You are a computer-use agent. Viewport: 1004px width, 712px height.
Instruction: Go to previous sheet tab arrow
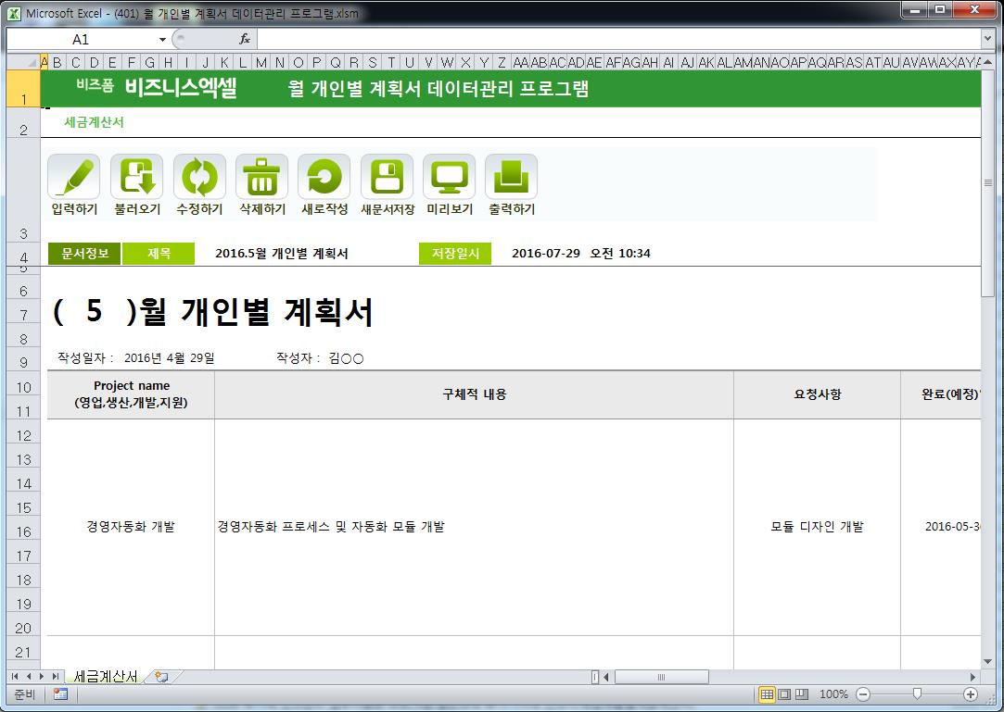tap(28, 676)
